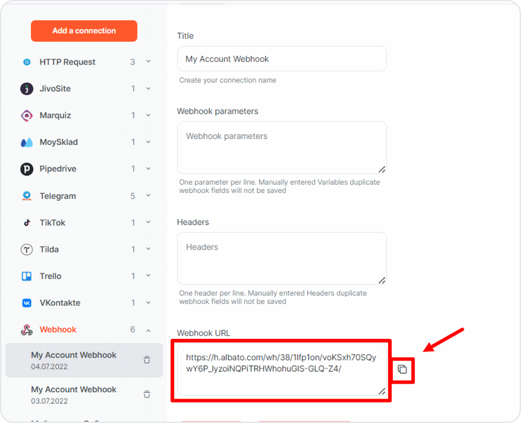Open the Marquiz service icon
The height and width of the screenshot is (423, 521).
point(27,116)
